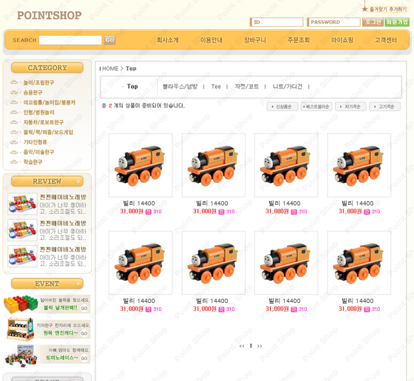Click the LEGO blocks event image
Viewport: 414px width, 381px height.
pos(21,304)
